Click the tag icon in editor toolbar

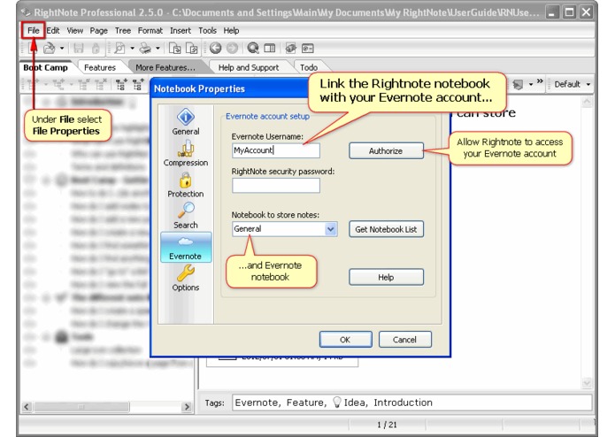click(x=519, y=84)
